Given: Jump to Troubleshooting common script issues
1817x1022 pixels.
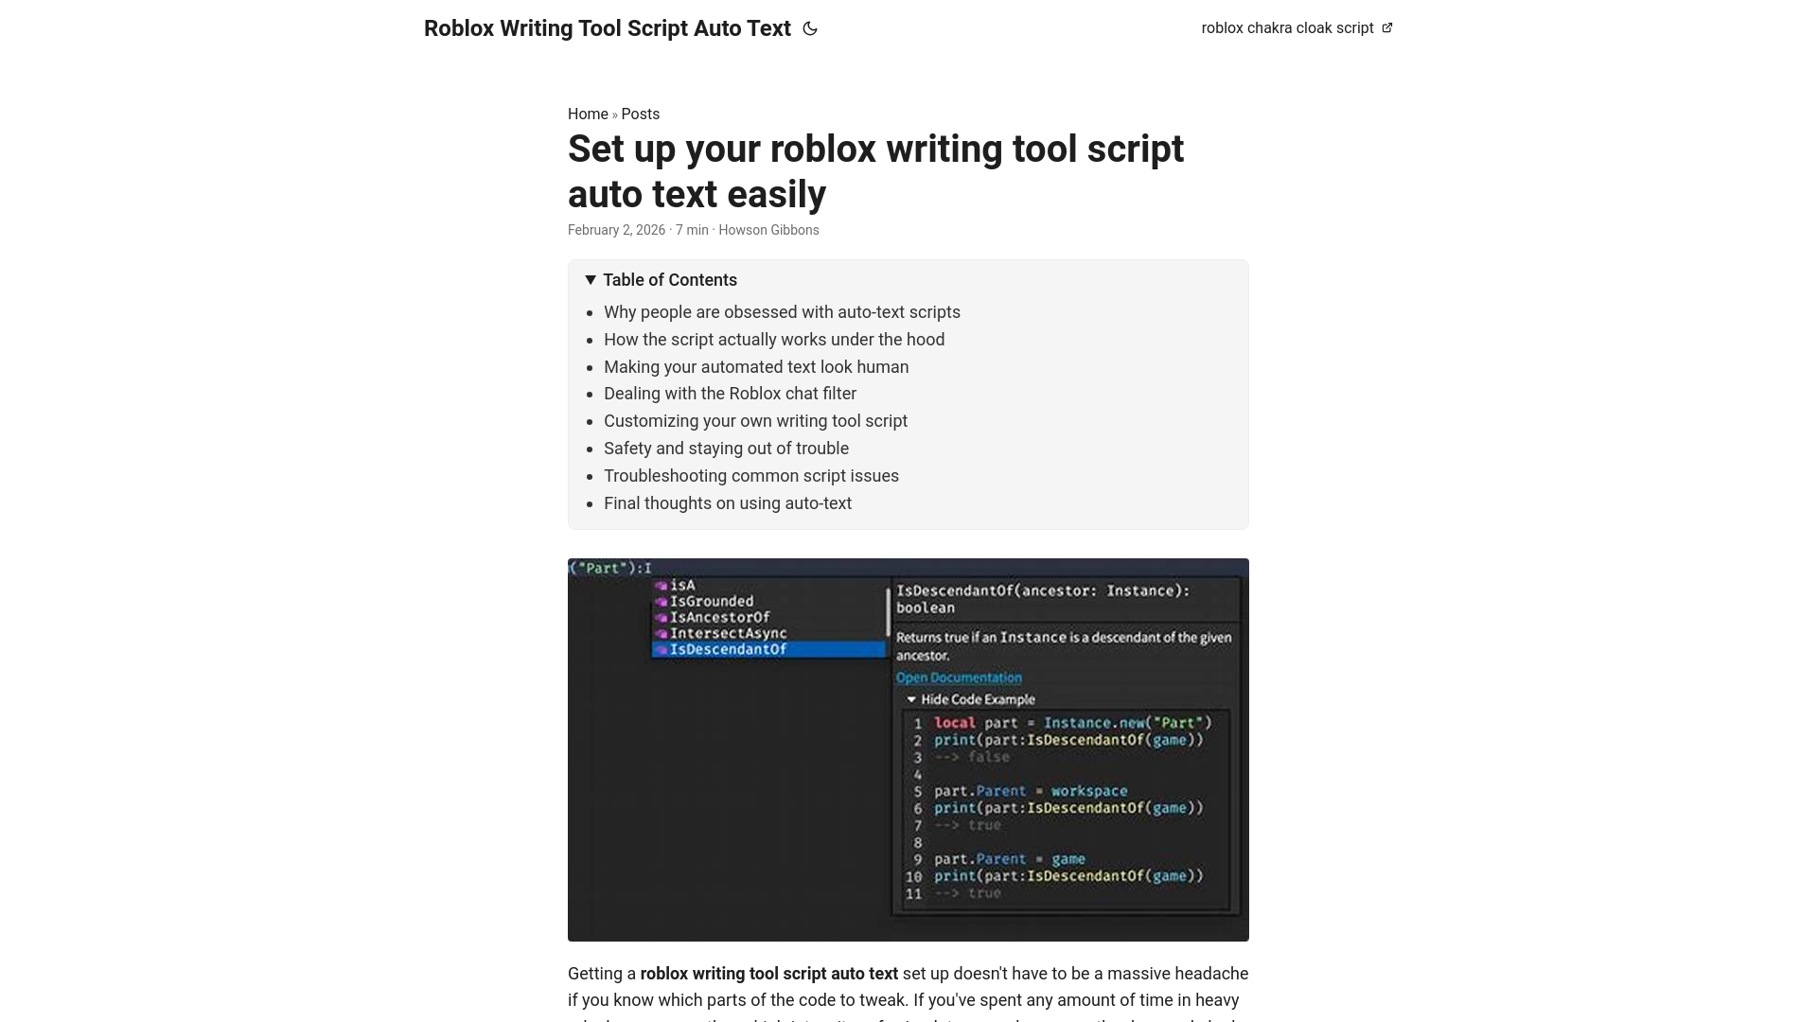Looking at the screenshot, I should point(751,476).
